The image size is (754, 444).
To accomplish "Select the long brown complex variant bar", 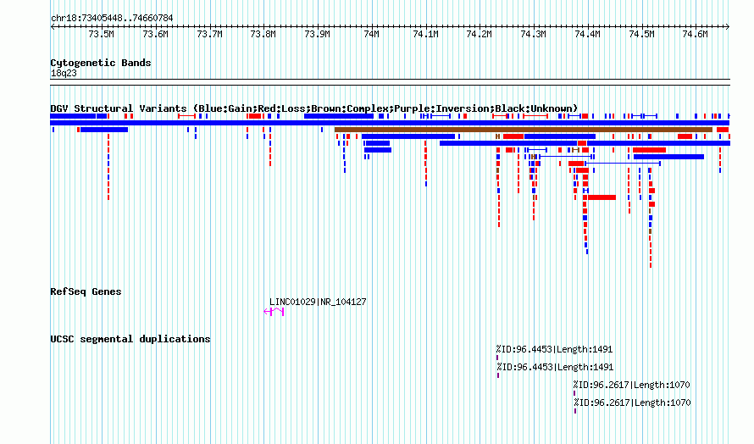I will click(524, 130).
